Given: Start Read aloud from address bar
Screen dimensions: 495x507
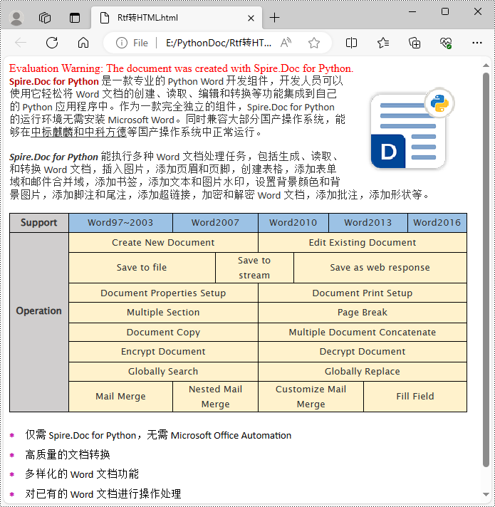Looking at the screenshot, I should pyautogui.click(x=286, y=43).
